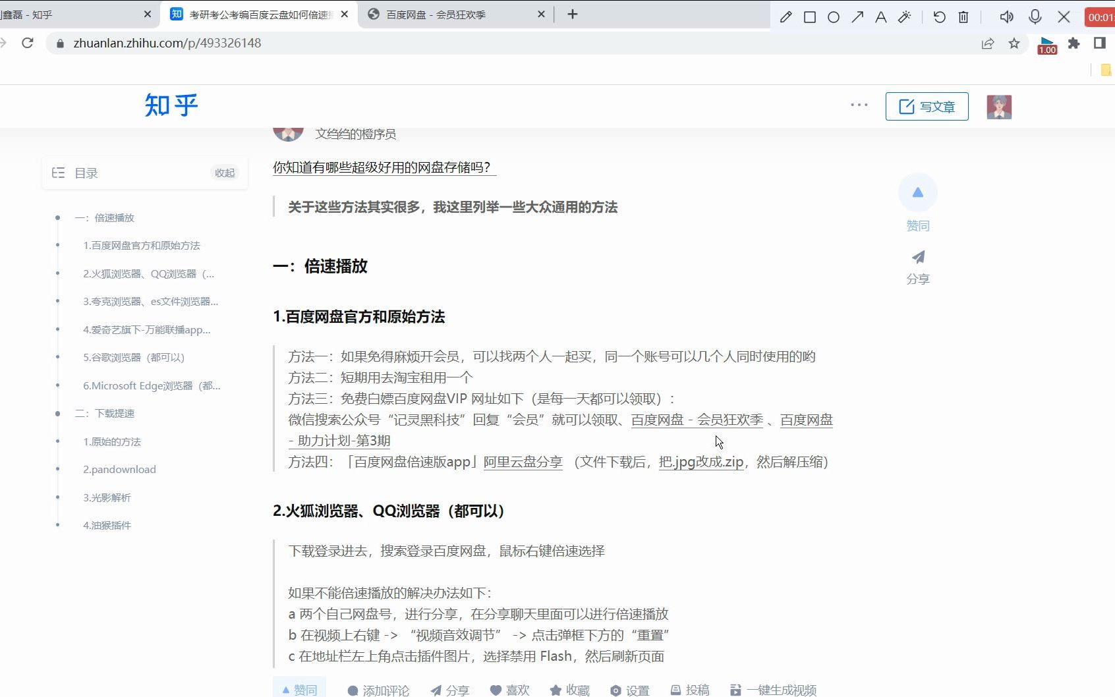Click 添加评论 in bottom bar
The image size is (1115, 697).
[378, 690]
